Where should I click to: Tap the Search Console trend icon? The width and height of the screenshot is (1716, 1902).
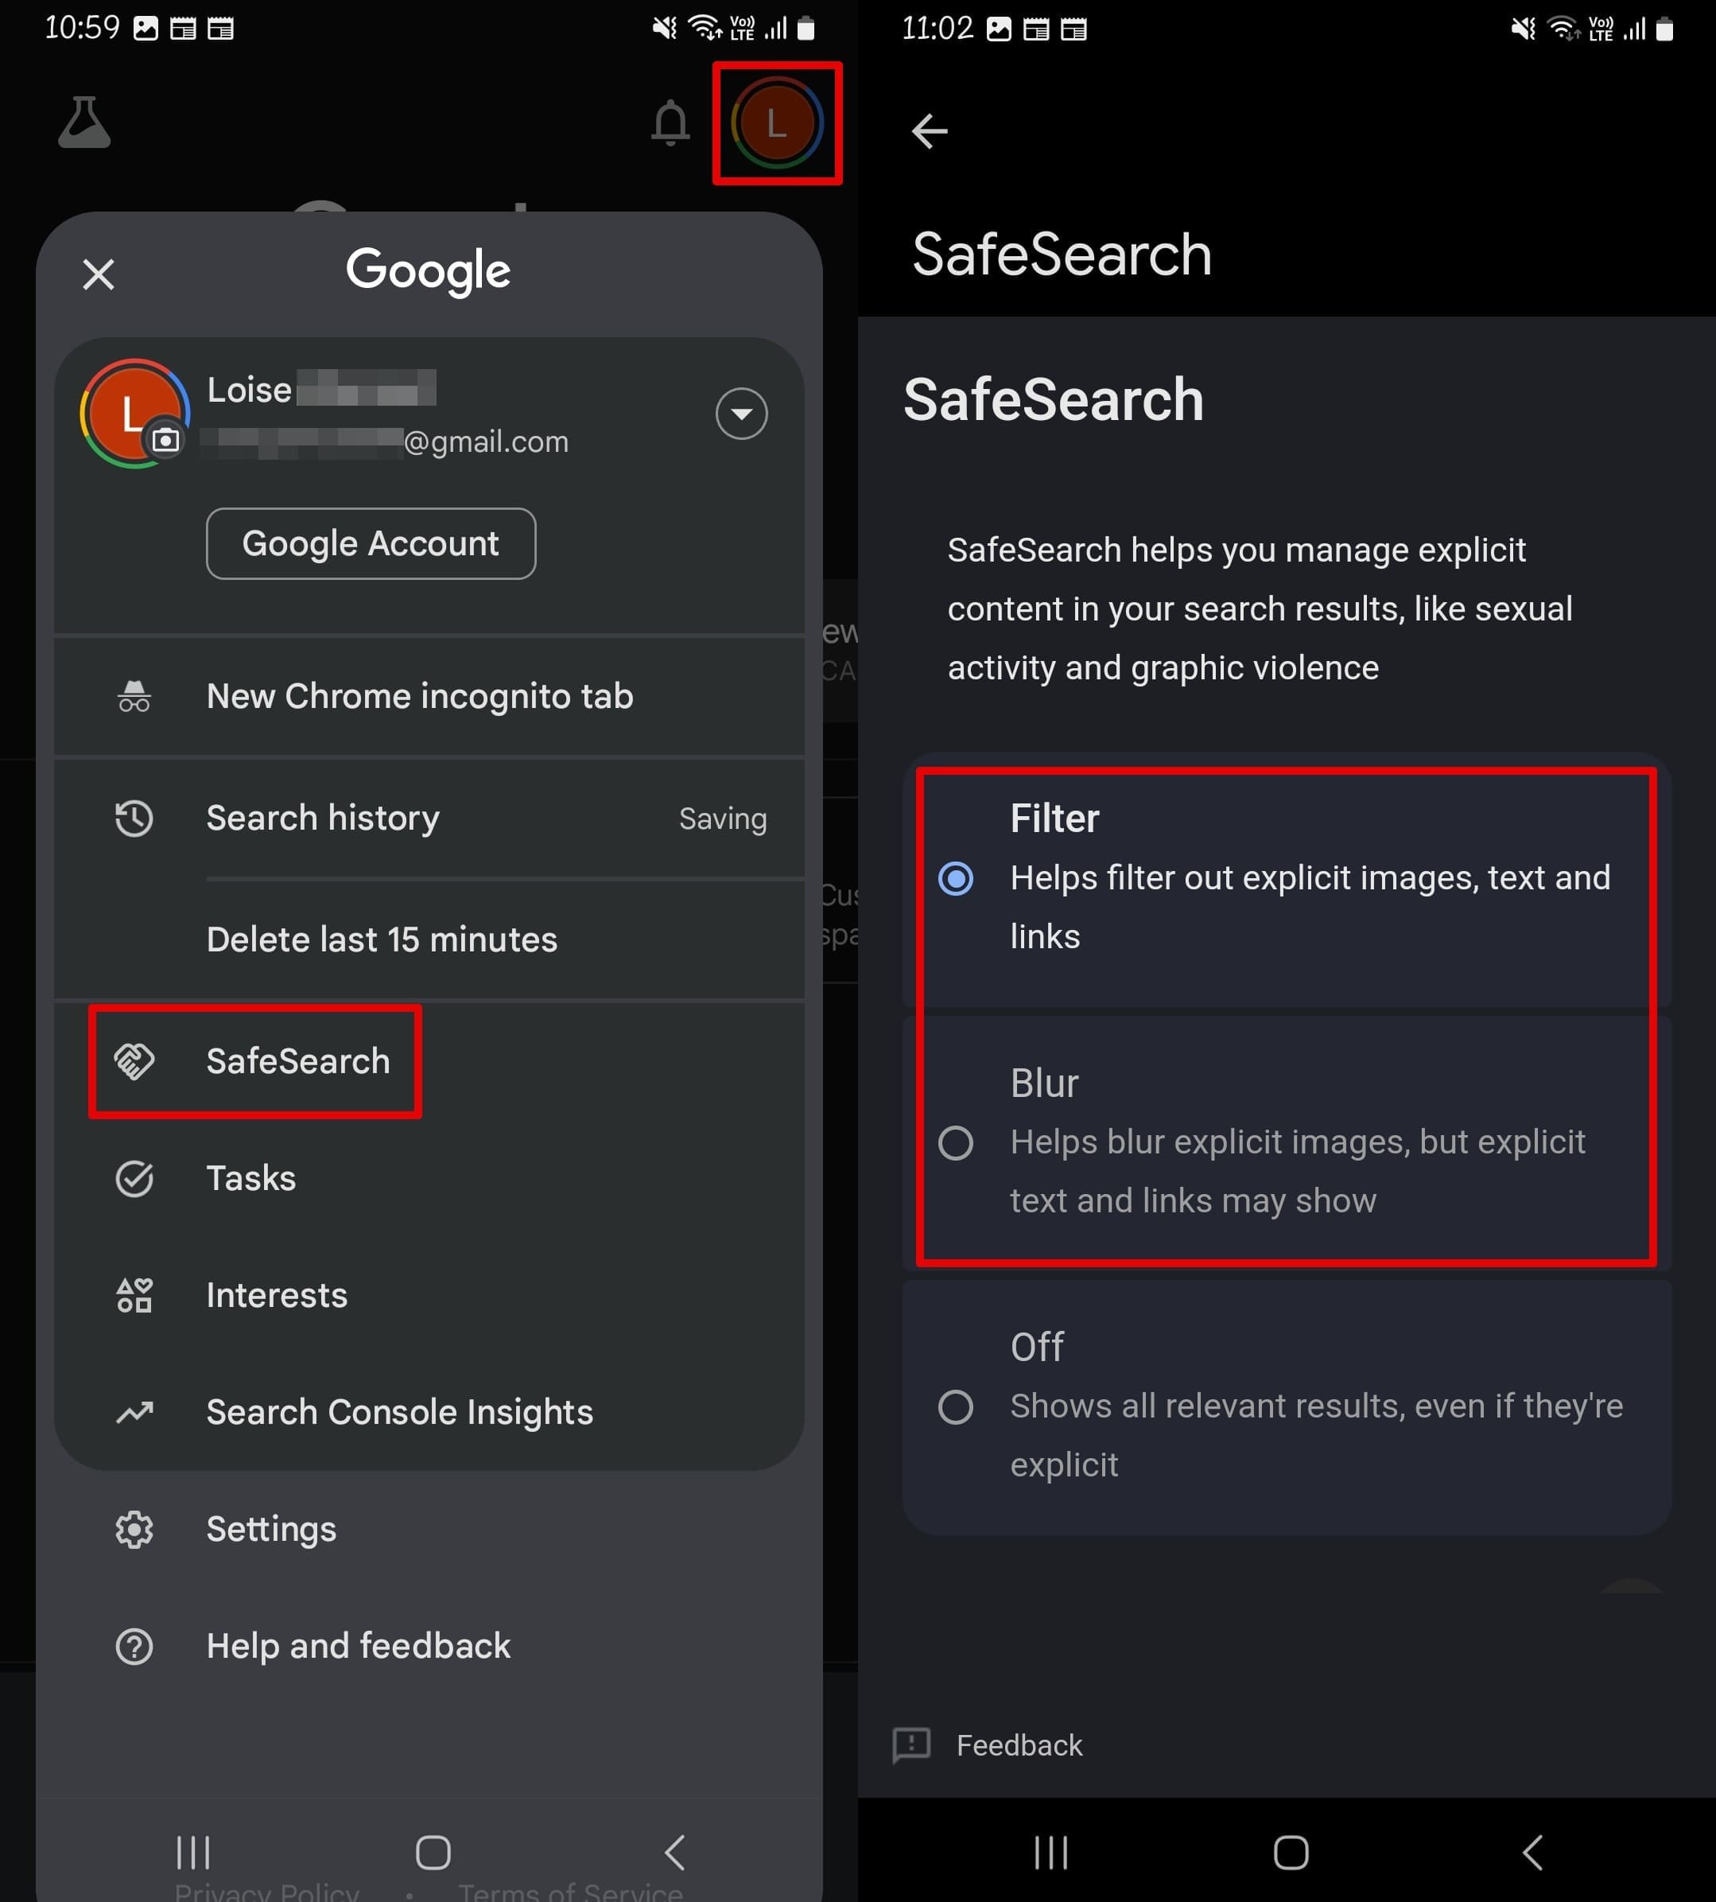click(x=134, y=1413)
